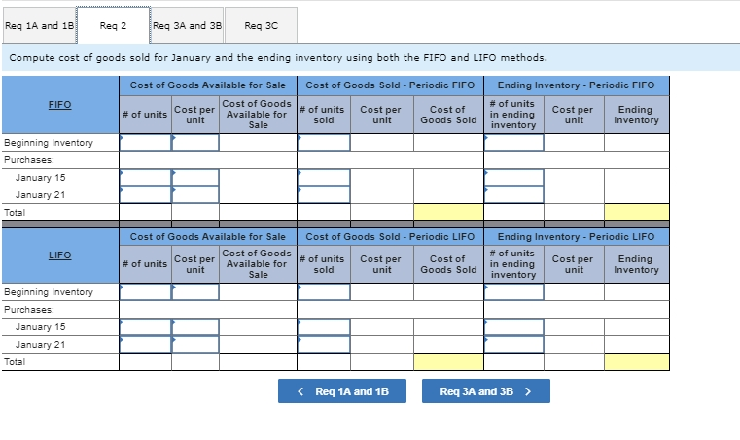This screenshot has height=440, width=740.
Task: Click LIFO January 15 # of units field
Action: click(x=145, y=326)
